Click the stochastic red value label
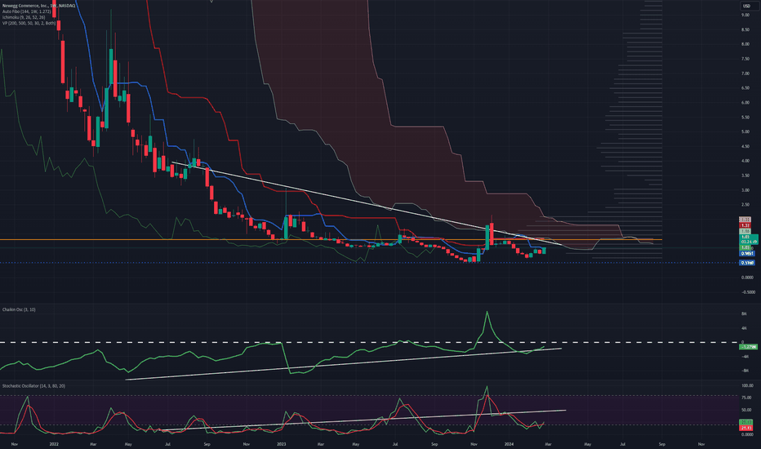Viewport: 761px width, 449px height. (x=746, y=428)
